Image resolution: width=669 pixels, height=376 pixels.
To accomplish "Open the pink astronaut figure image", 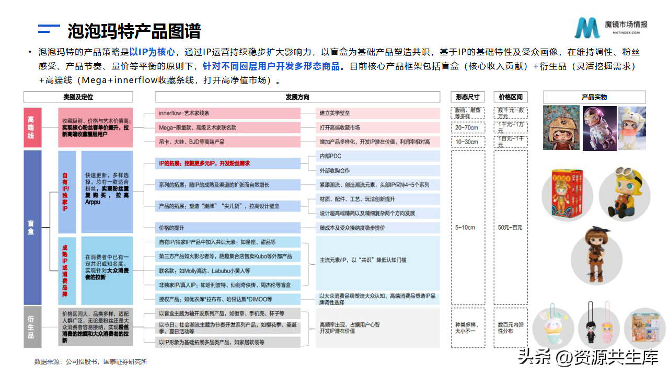I will tap(598, 128).
